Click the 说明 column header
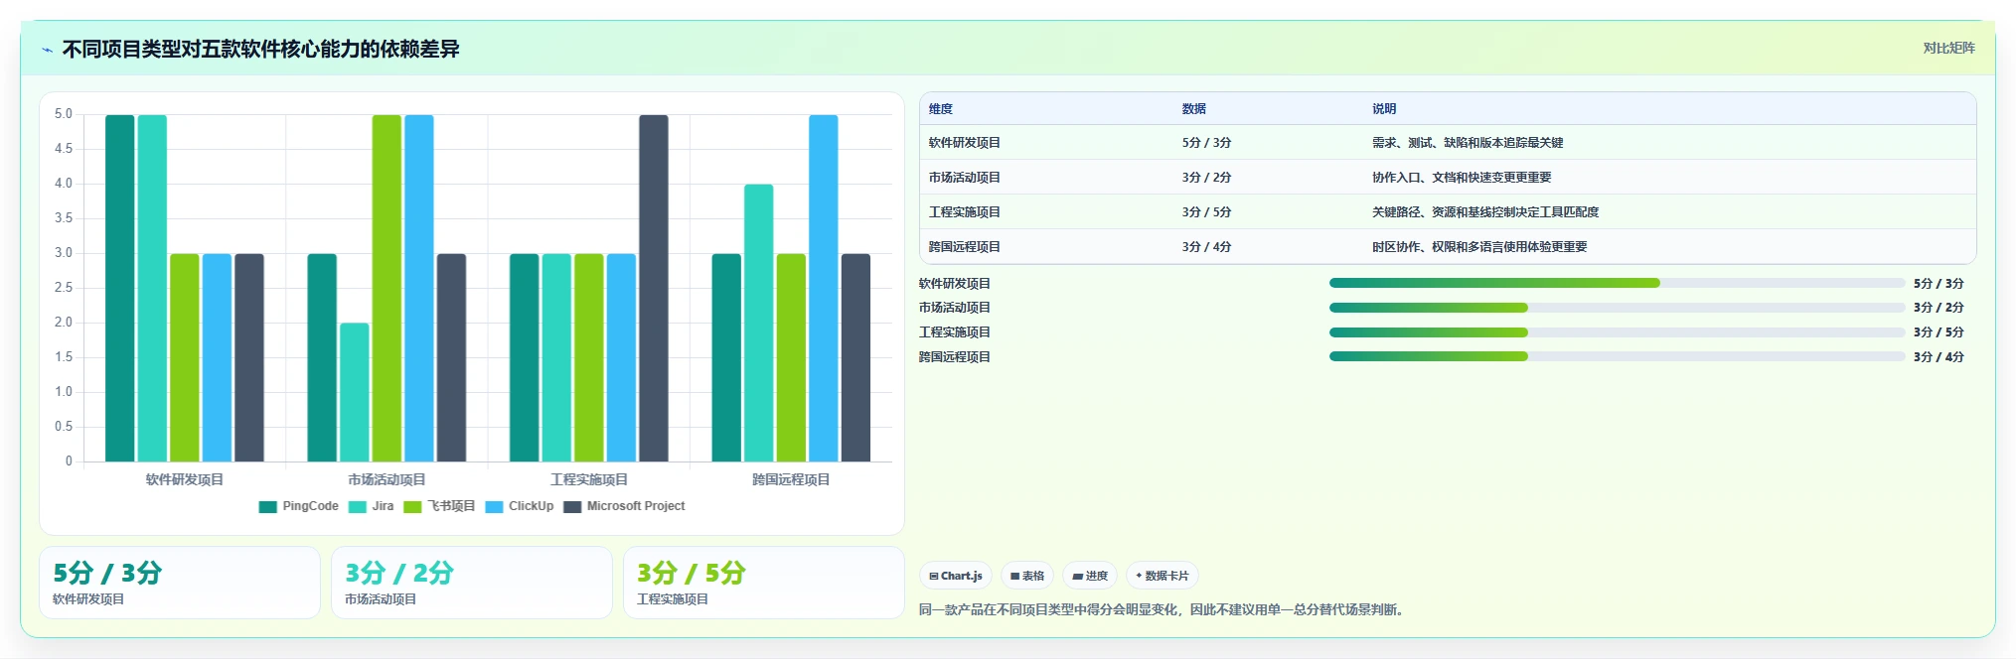The width and height of the screenshot is (2016, 659). tap(1384, 109)
